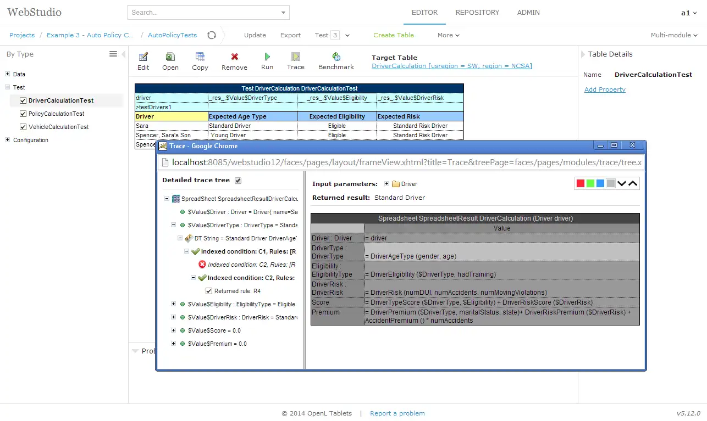Toggle the Detailed trace tree checkbox
The width and height of the screenshot is (707, 421).
(238, 181)
